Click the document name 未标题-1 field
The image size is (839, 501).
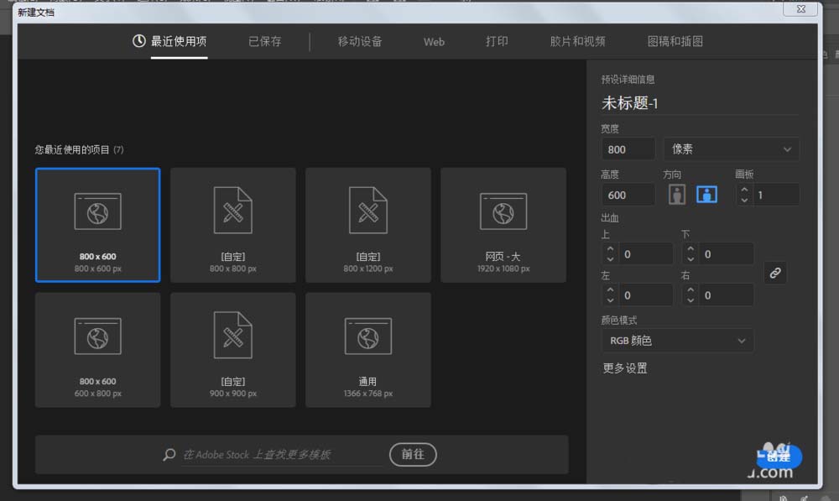coord(700,102)
